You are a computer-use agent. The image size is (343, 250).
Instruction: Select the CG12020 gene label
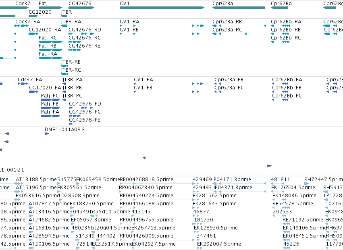tap(40, 12)
